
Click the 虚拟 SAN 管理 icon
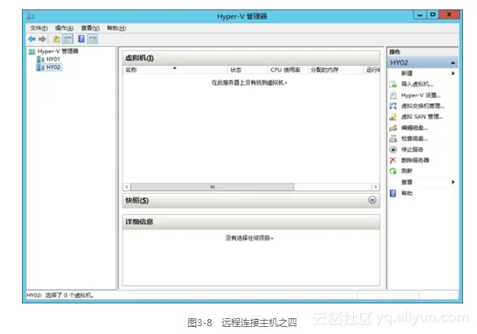[x=393, y=117]
